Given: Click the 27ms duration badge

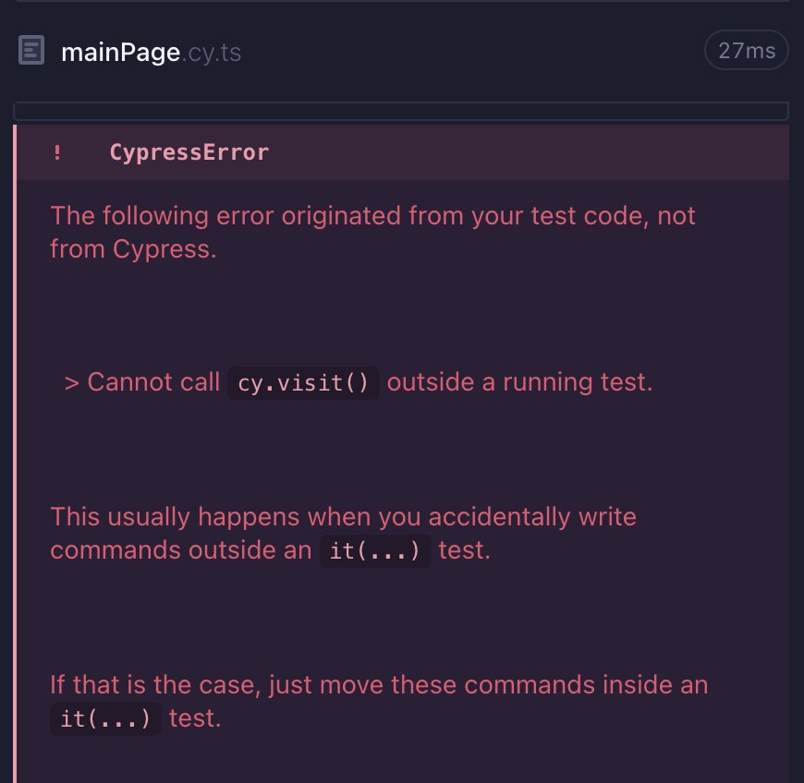Looking at the screenshot, I should 746,50.
